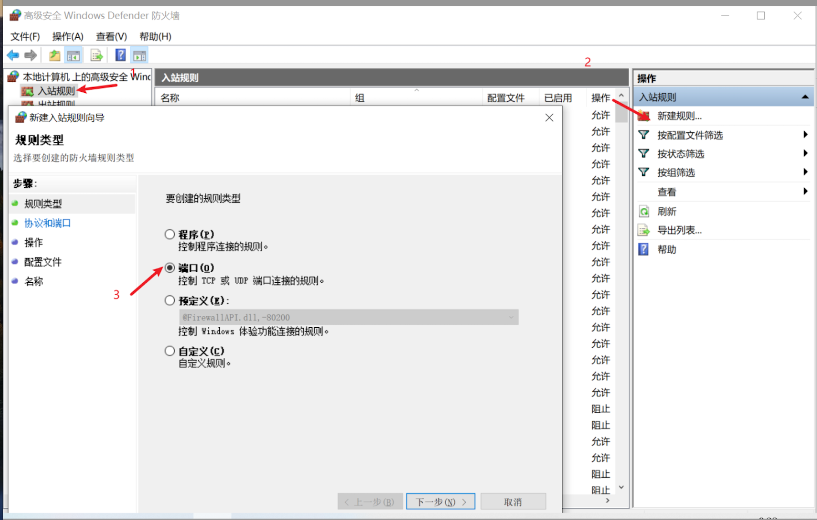Click the Export list toolbar icon
This screenshot has height=520, width=817.
point(96,55)
